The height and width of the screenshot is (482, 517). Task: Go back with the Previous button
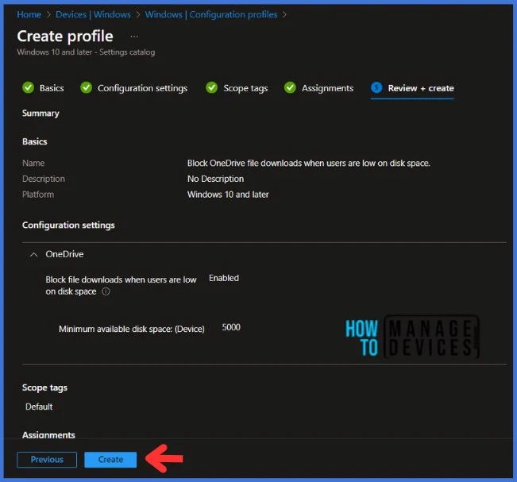(x=47, y=460)
